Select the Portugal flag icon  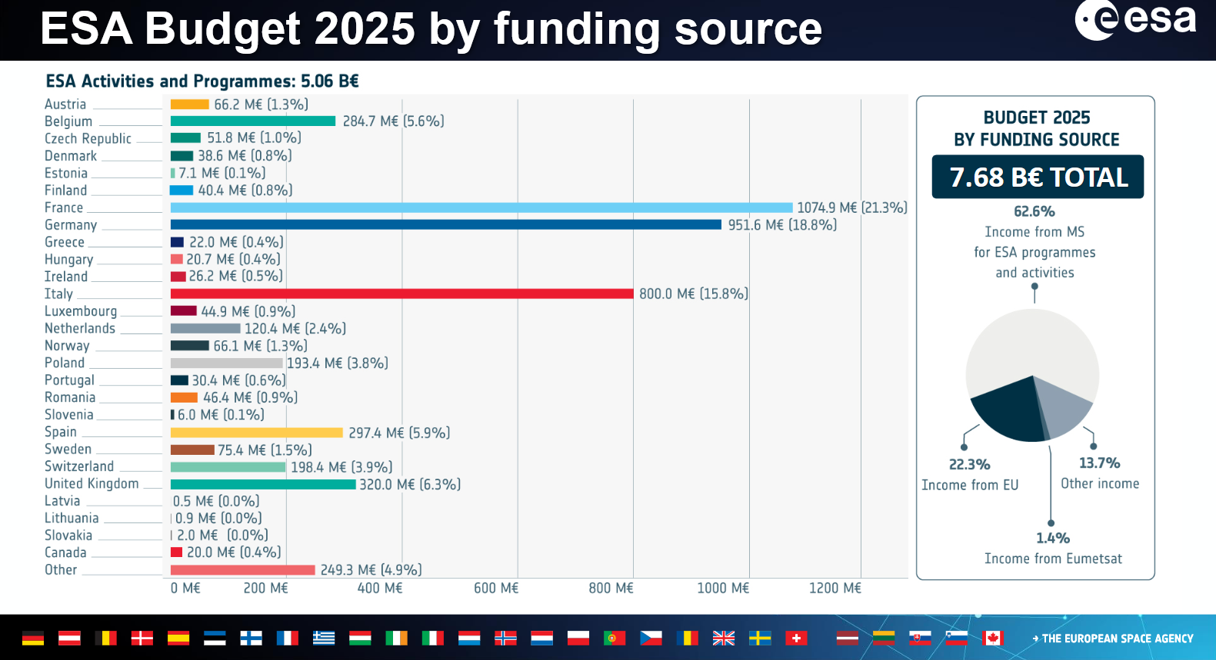pos(615,638)
